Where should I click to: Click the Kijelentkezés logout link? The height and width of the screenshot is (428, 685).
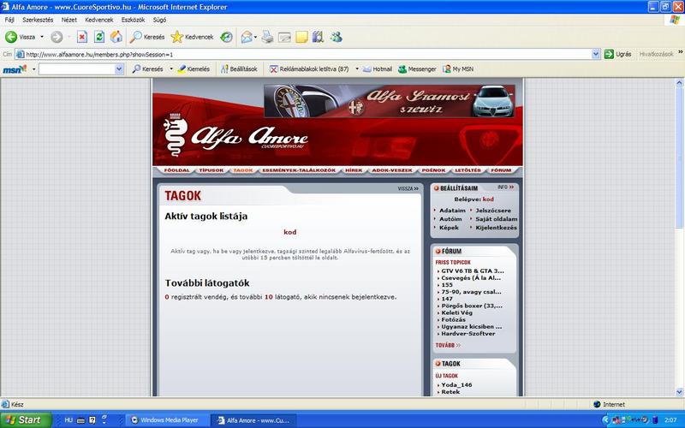(x=497, y=228)
